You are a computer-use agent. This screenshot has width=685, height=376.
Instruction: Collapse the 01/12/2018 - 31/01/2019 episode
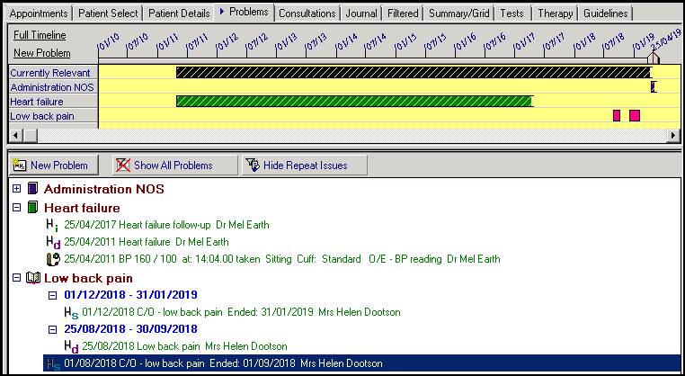[x=52, y=295]
